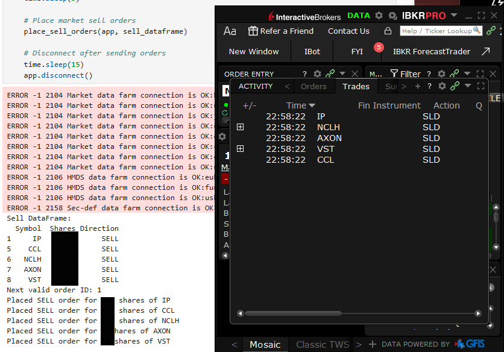Click right arrow of Trades horizontal scrollbar
Screen dimensions: 504x352
tap(478, 313)
